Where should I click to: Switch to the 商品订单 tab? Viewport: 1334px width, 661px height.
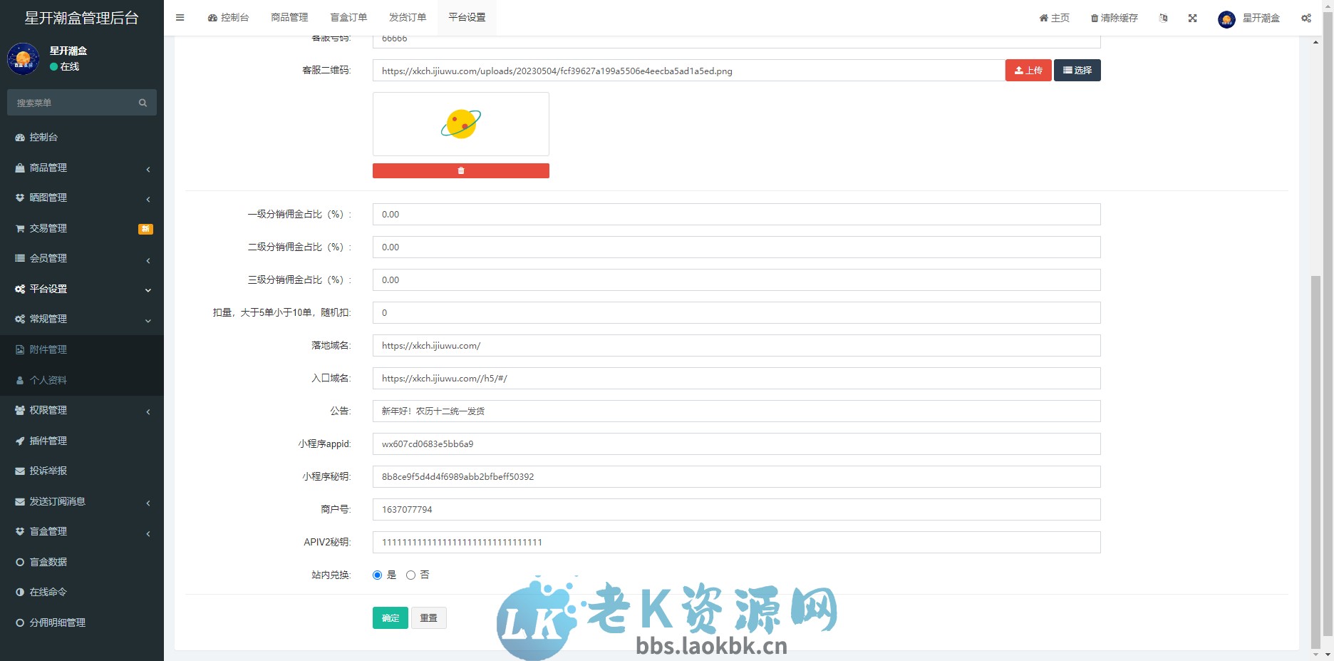[x=288, y=17]
